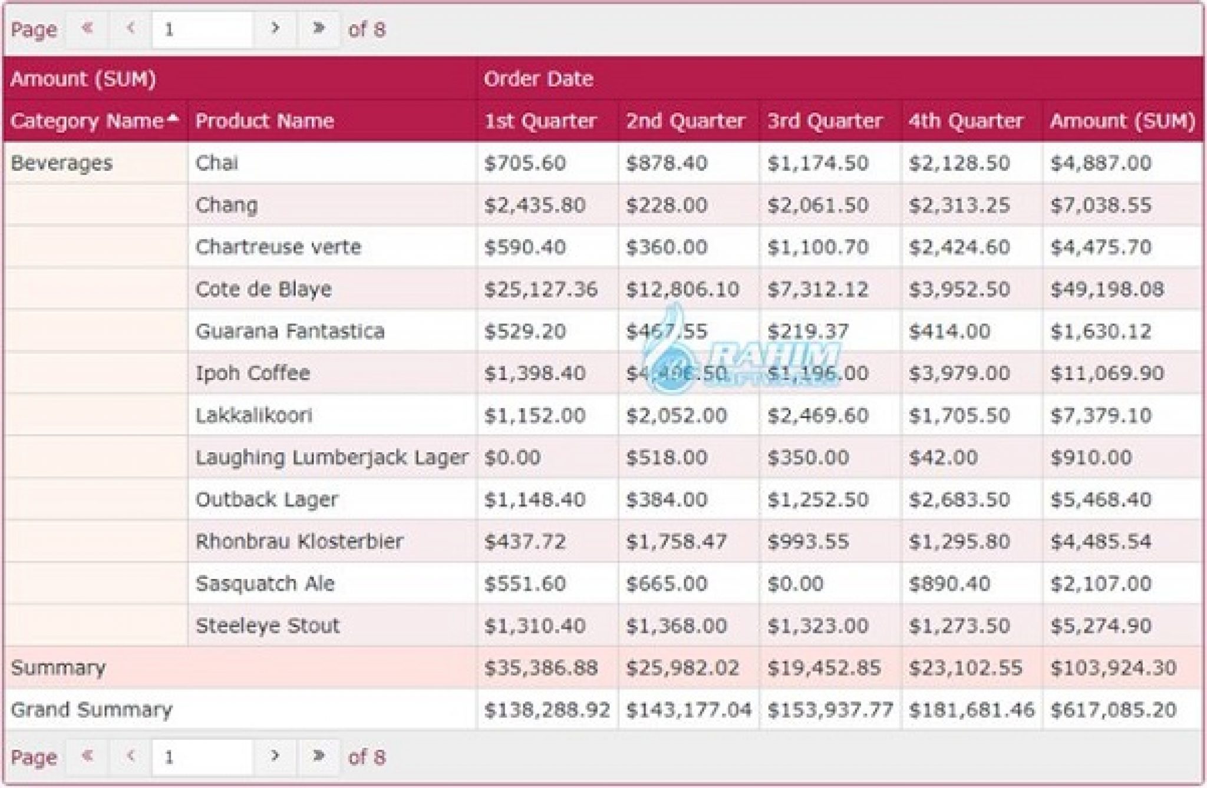Image resolution: width=1207 pixels, height=788 pixels.
Task: Select the 4th Quarter column header
Action: pyautogui.click(x=965, y=121)
